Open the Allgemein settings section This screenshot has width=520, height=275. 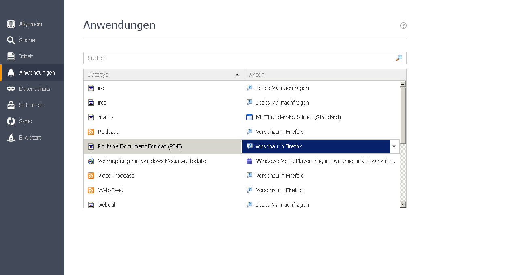[x=30, y=24]
